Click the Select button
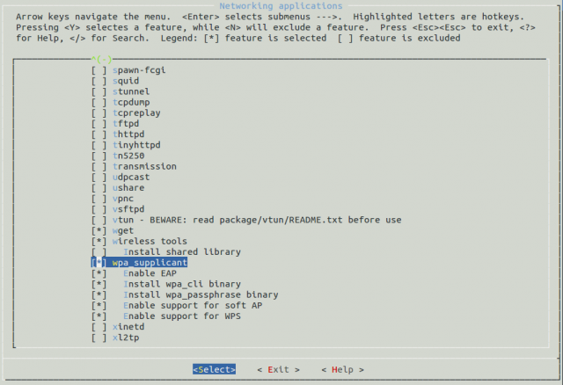 point(214,369)
